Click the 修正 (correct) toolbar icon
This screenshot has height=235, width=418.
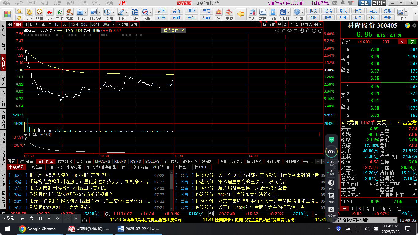pyautogui.click(x=29, y=12)
